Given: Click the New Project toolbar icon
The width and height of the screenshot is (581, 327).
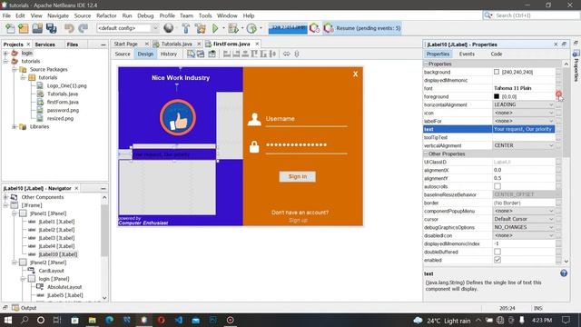Looking at the screenshot, I should tap(24, 28).
